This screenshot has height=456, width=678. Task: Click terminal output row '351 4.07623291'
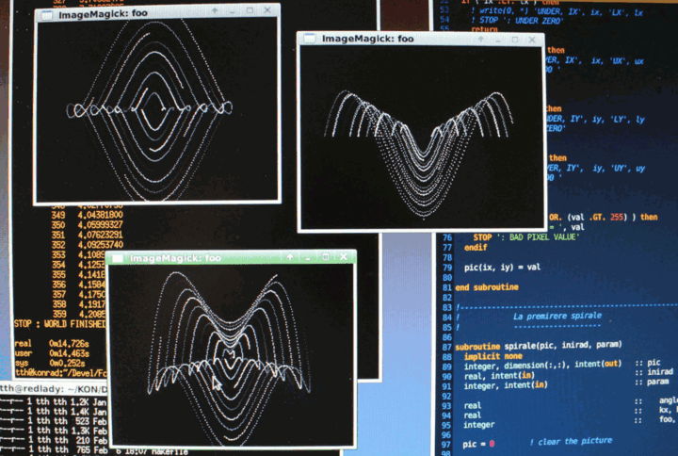pyautogui.click(x=87, y=235)
